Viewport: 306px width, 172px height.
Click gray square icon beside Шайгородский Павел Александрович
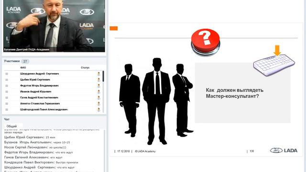coord(7,110)
